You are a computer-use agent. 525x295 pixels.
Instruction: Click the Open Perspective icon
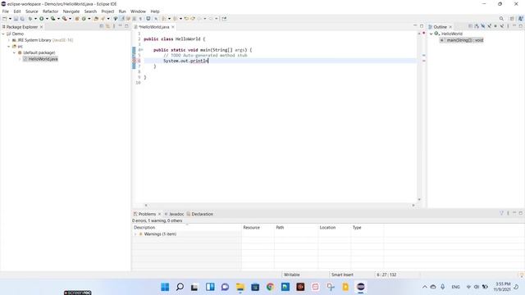tap(512, 19)
